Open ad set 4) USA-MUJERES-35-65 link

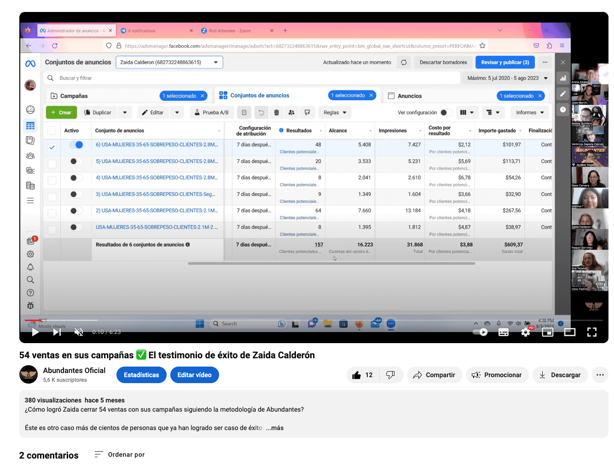click(157, 178)
